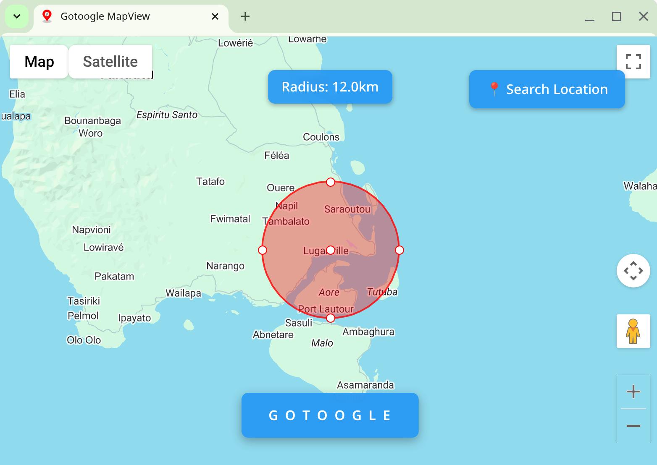Zoom in using the plus icon
This screenshot has width=657, height=465.
pyautogui.click(x=633, y=391)
